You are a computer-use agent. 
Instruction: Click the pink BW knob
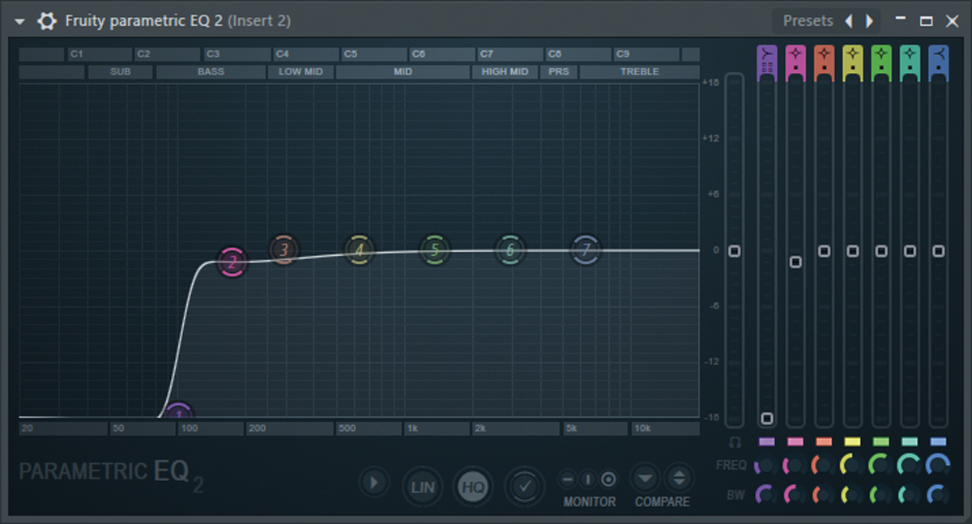(x=795, y=494)
